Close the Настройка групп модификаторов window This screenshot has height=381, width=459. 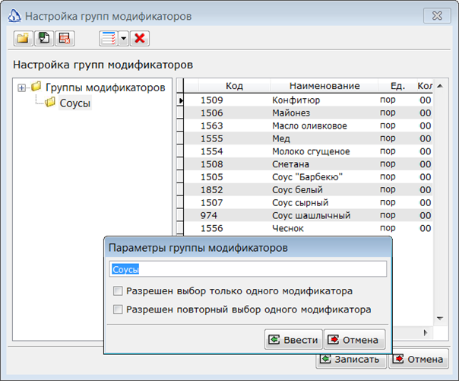437,15
